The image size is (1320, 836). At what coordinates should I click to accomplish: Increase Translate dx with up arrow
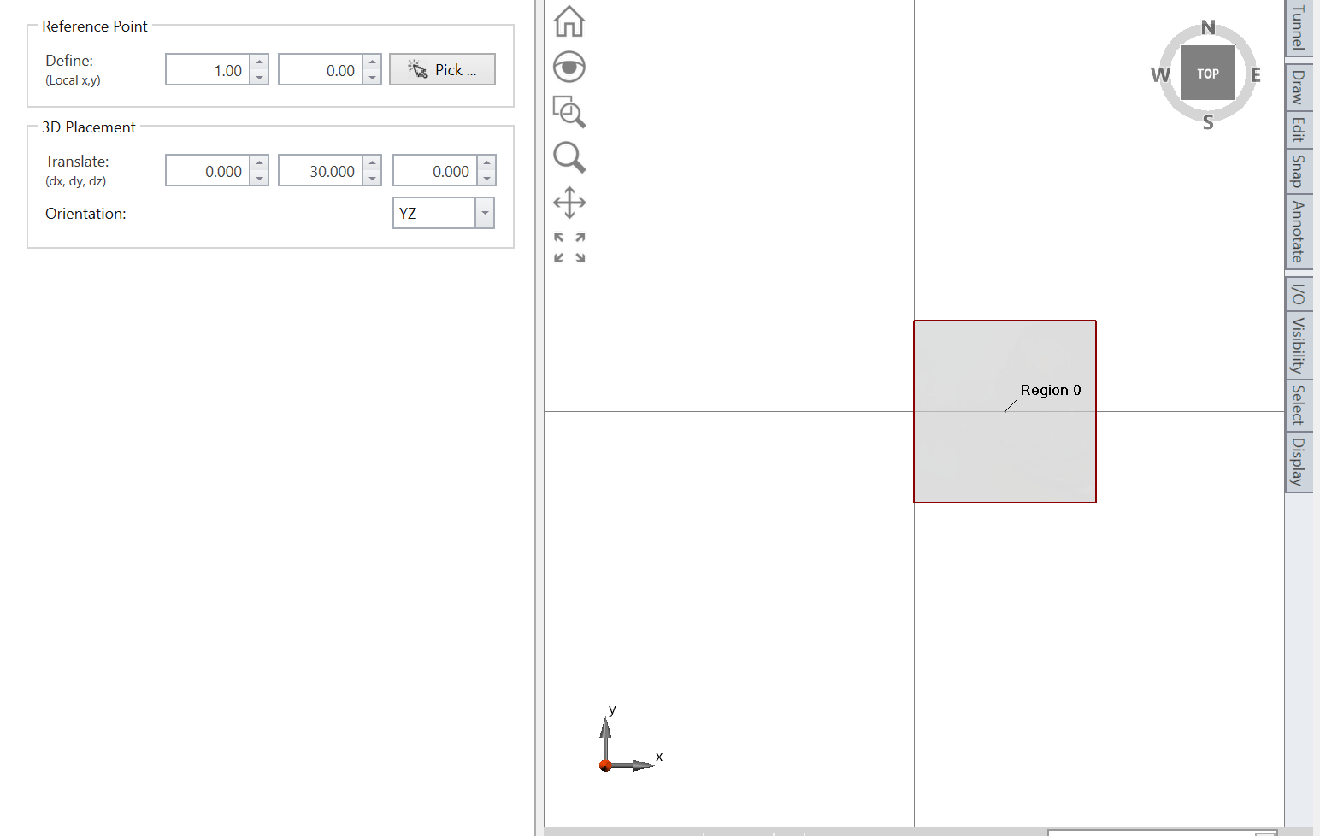(x=260, y=163)
